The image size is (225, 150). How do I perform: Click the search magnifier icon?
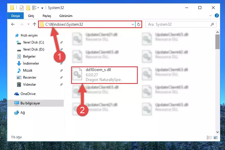(212, 24)
